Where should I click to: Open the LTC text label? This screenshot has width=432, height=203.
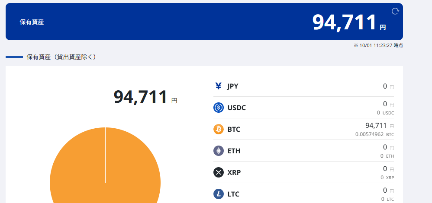(x=233, y=194)
